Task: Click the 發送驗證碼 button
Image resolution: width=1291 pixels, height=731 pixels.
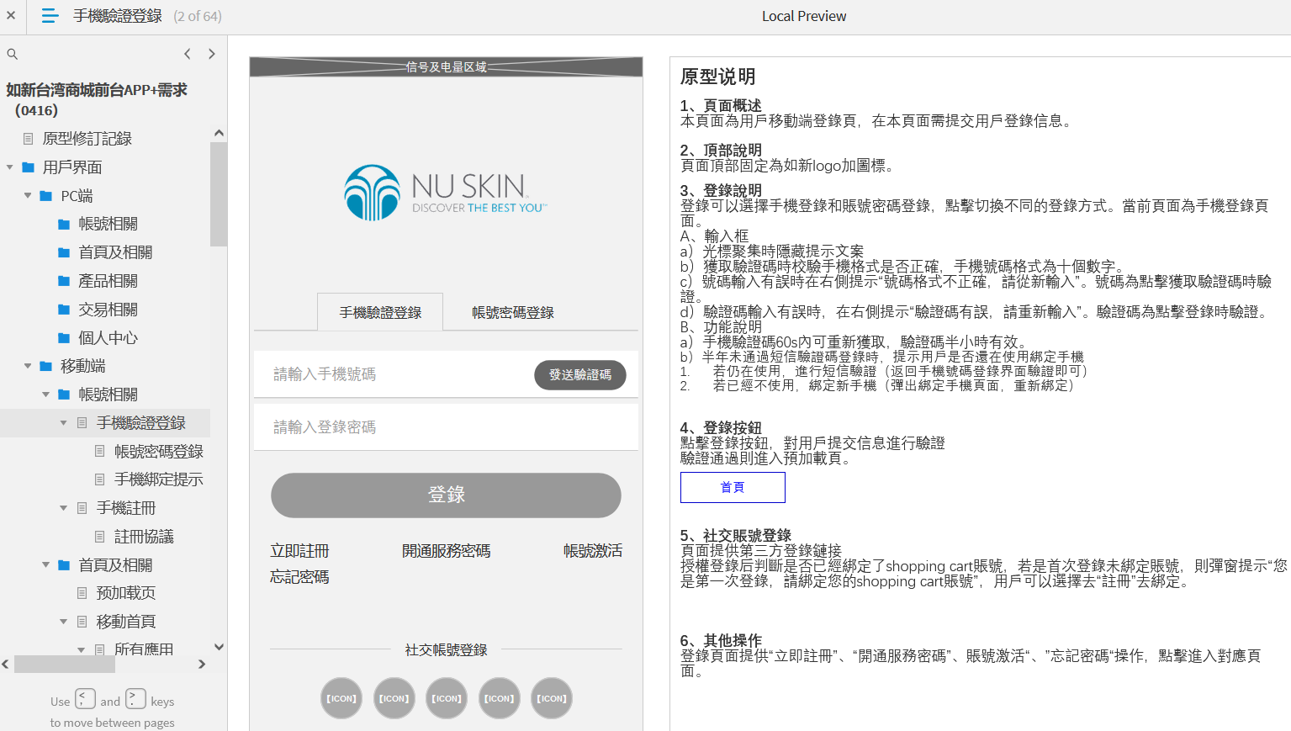Action: 580,375
